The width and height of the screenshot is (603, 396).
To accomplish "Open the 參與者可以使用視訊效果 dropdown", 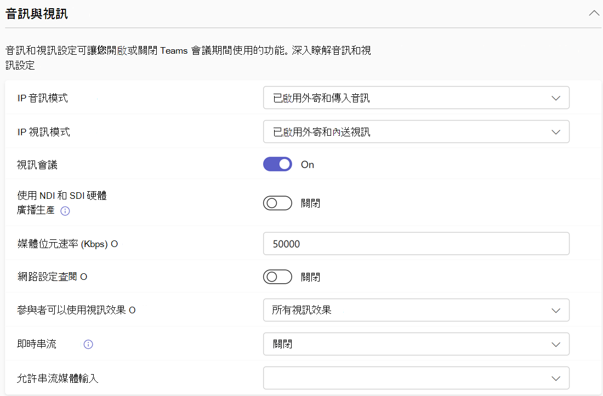I will tap(416, 310).
